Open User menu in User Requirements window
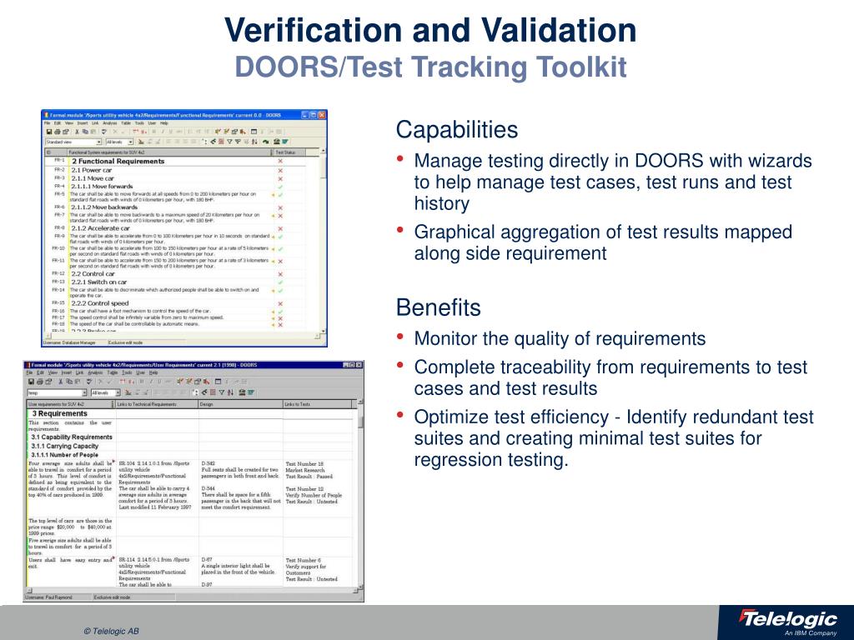The height and width of the screenshot is (640, 854). coord(140,372)
